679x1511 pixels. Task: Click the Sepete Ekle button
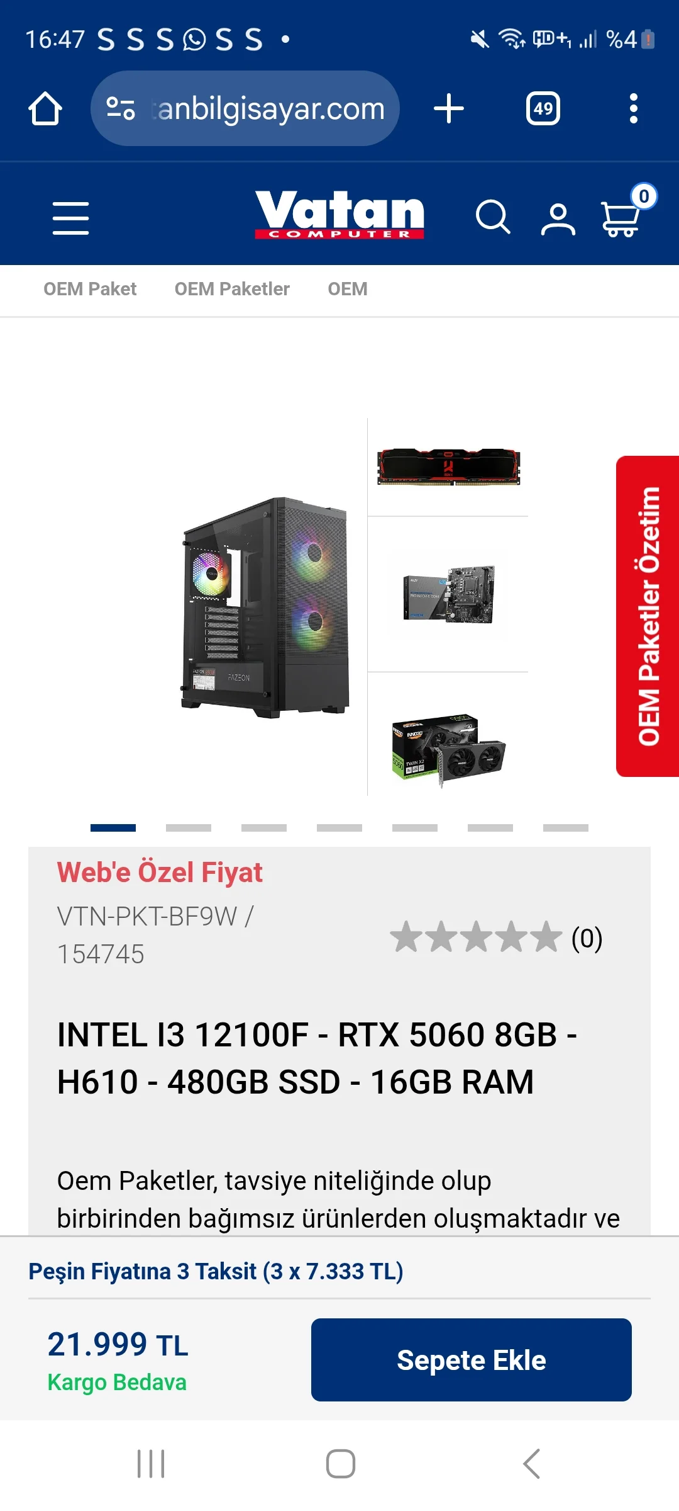click(x=472, y=1360)
